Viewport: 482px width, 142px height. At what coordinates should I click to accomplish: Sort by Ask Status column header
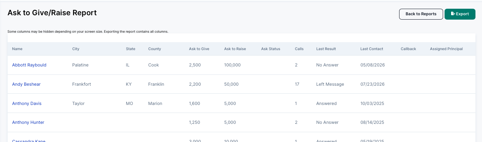(x=271, y=49)
